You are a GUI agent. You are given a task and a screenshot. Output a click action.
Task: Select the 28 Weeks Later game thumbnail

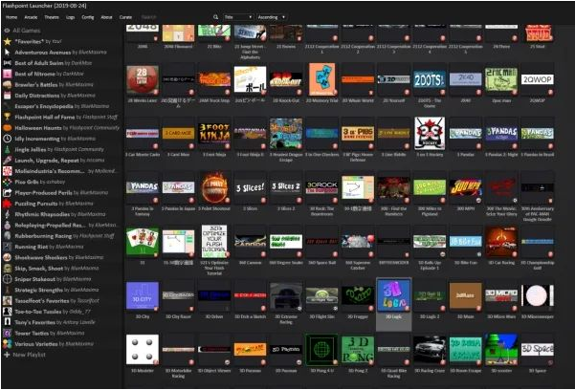tap(143, 80)
